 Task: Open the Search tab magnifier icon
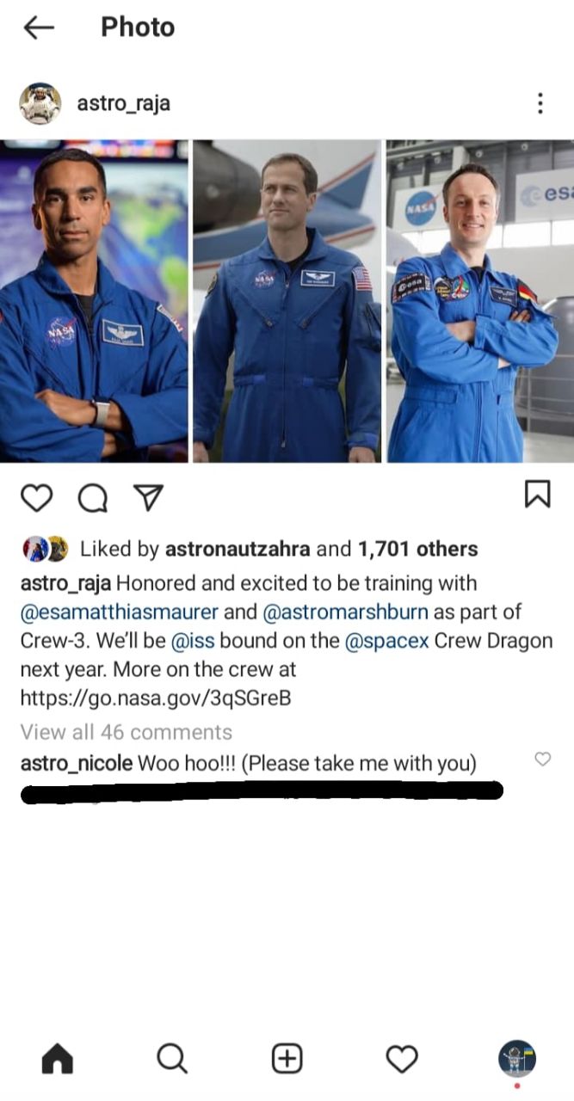(x=172, y=1059)
